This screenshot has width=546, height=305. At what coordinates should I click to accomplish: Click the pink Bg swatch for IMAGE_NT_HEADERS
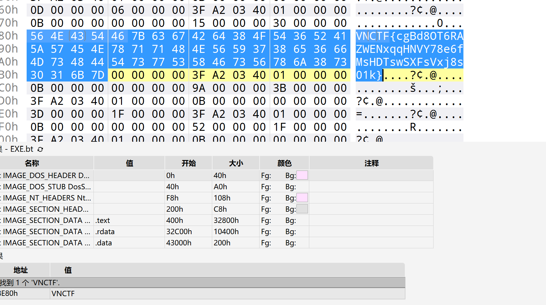tap(302, 198)
